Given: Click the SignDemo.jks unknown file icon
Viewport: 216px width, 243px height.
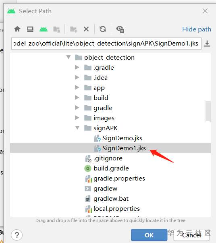Looking at the screenshot, I should (x=97, y=138).
